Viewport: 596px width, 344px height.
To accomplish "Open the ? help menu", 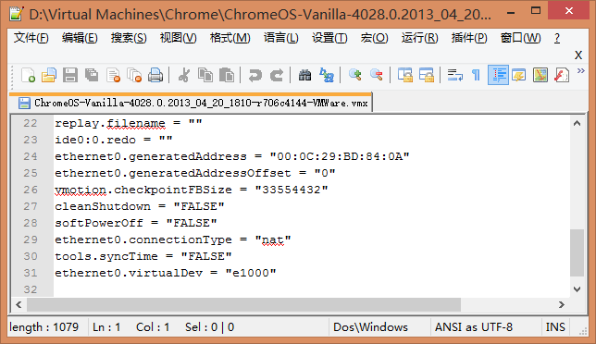I will tap(557, 38).
